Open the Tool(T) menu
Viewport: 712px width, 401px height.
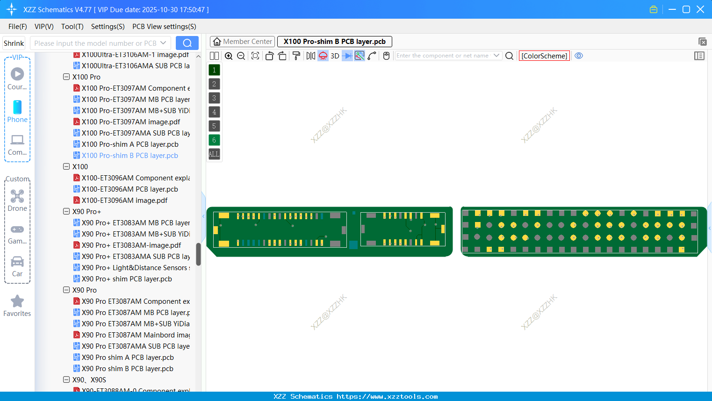click(72, 26)
